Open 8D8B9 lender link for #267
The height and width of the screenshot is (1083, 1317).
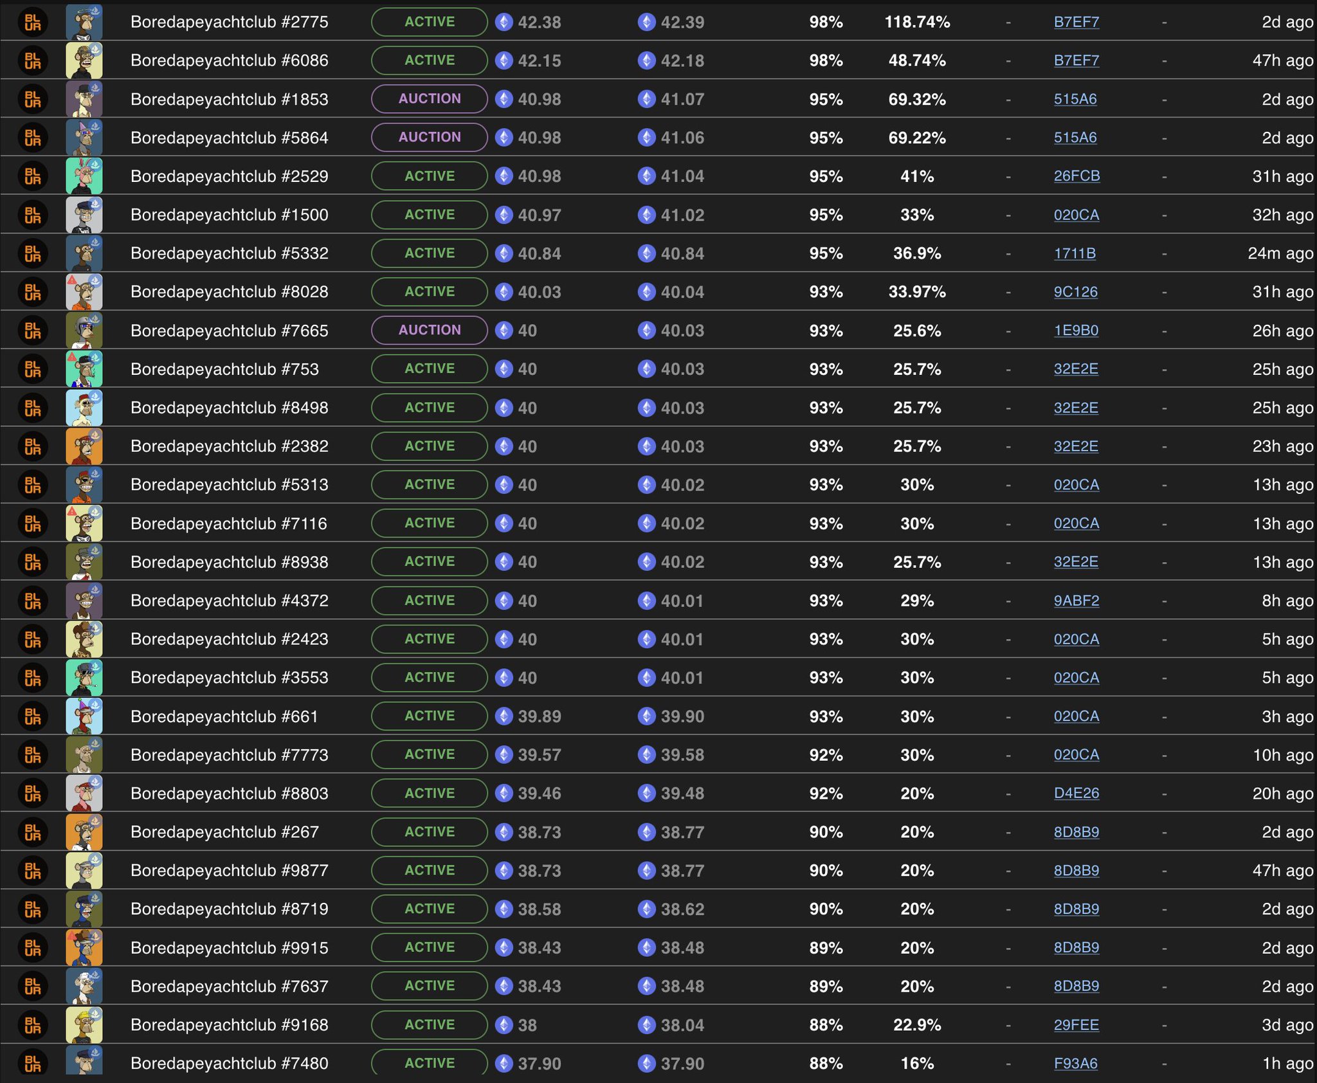pyautogui.click(x=1076, y=832)
